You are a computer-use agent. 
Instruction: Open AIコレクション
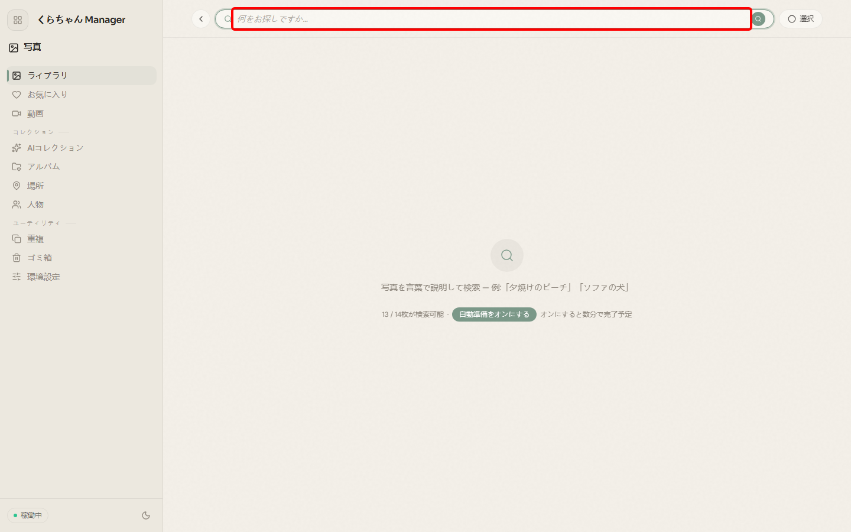82,148
